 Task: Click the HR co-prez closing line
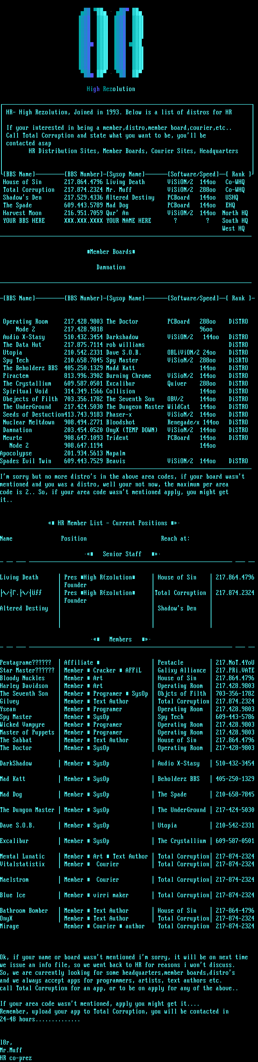point(16,1058)
